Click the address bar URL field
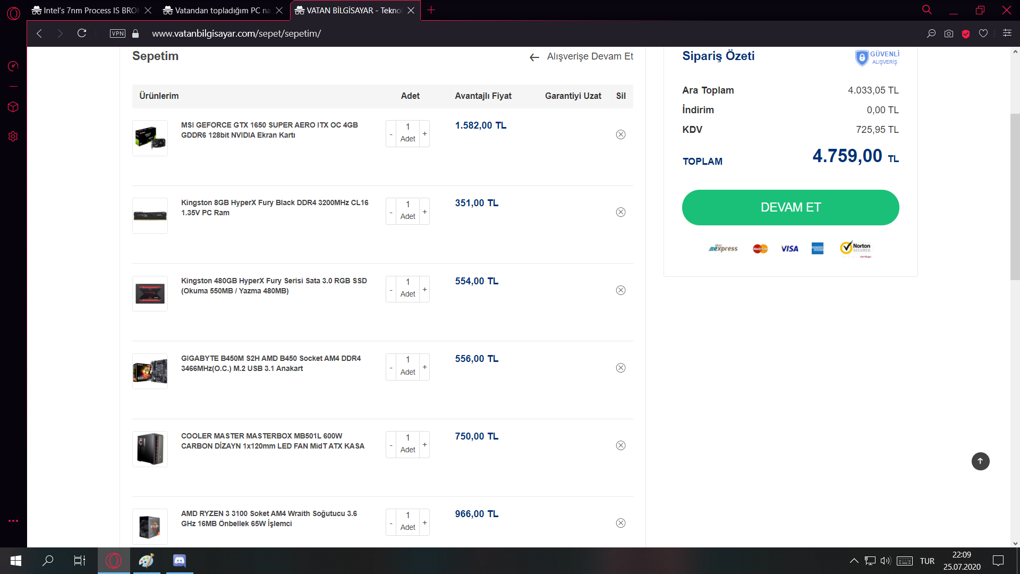This screenshot has height=574, width=1020. click(x=236, y=33)
